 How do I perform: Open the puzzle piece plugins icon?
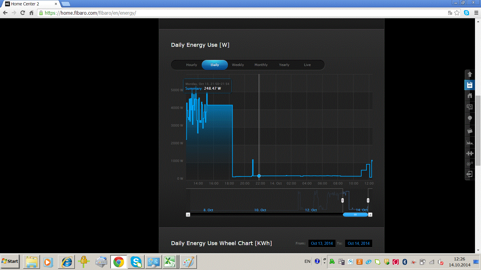(x=470, y=153)
